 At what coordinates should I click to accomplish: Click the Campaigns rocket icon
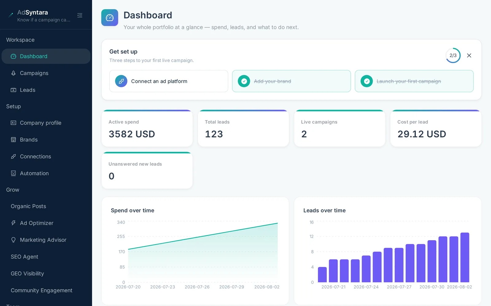tap(14, 73)
